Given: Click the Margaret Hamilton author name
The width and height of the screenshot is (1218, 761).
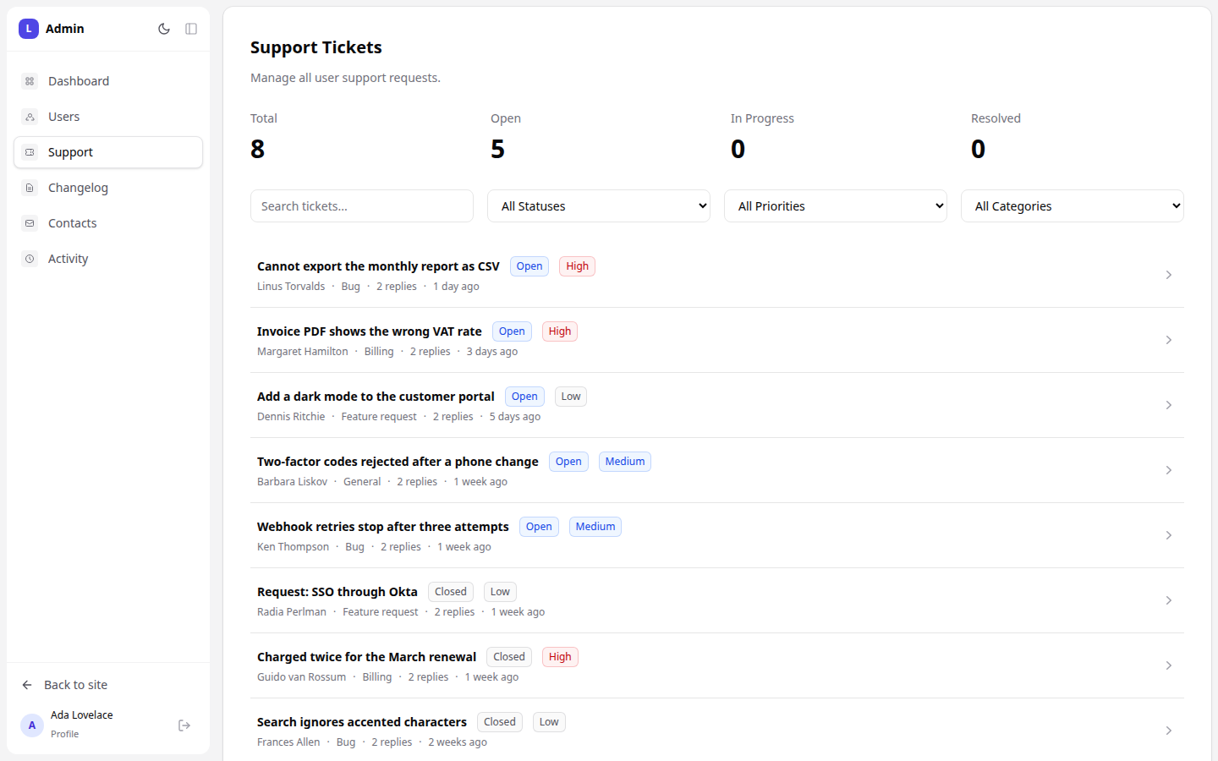Looking at the screenshot, I should (303, 352).
